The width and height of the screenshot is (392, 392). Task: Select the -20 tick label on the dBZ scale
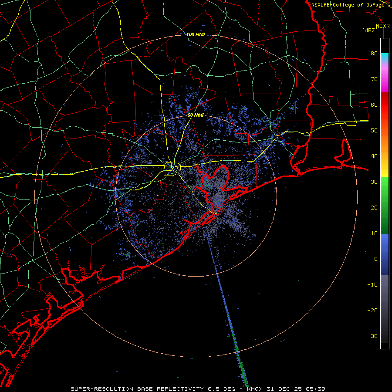point(372,310)
